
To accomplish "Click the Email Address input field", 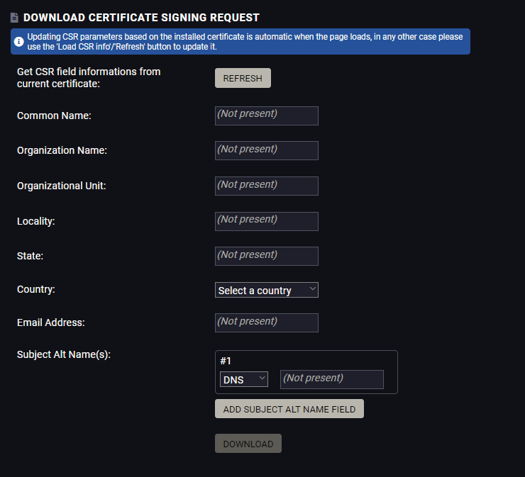I will (x=266, y=322).
